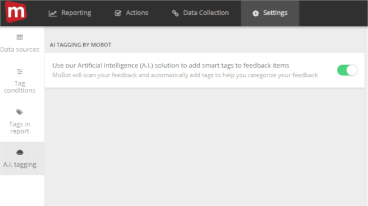368x206 pixels.
Task: Click the Actions checkmark icon
Action: [118, 13]
